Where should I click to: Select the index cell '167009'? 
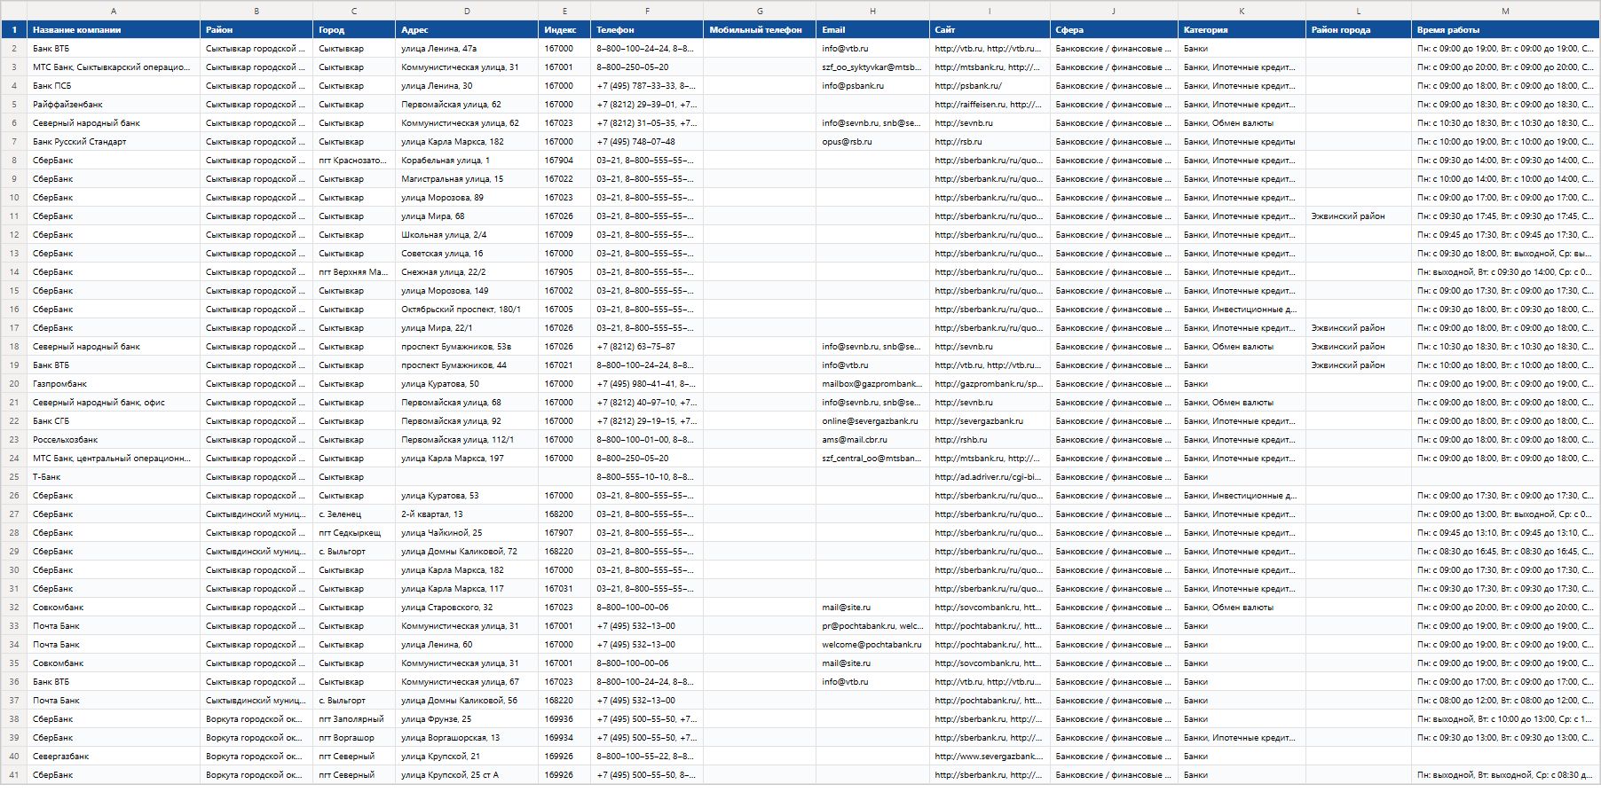(x=564, y=235)
